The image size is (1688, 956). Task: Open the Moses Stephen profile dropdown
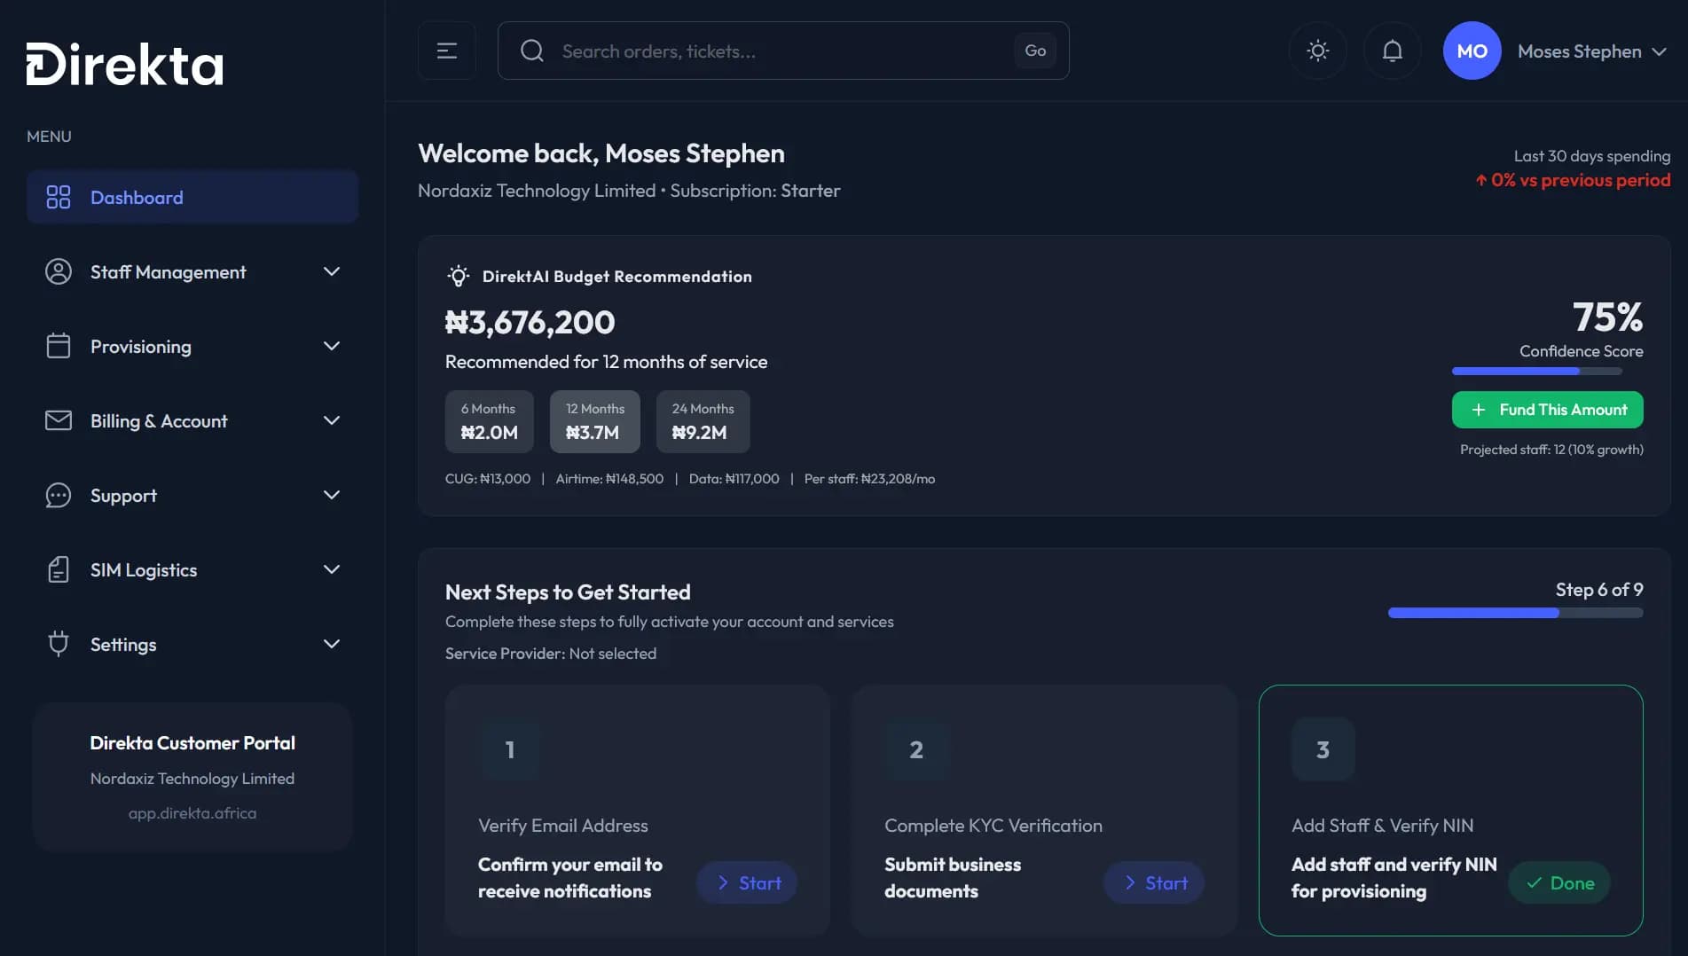point(1591,51)
